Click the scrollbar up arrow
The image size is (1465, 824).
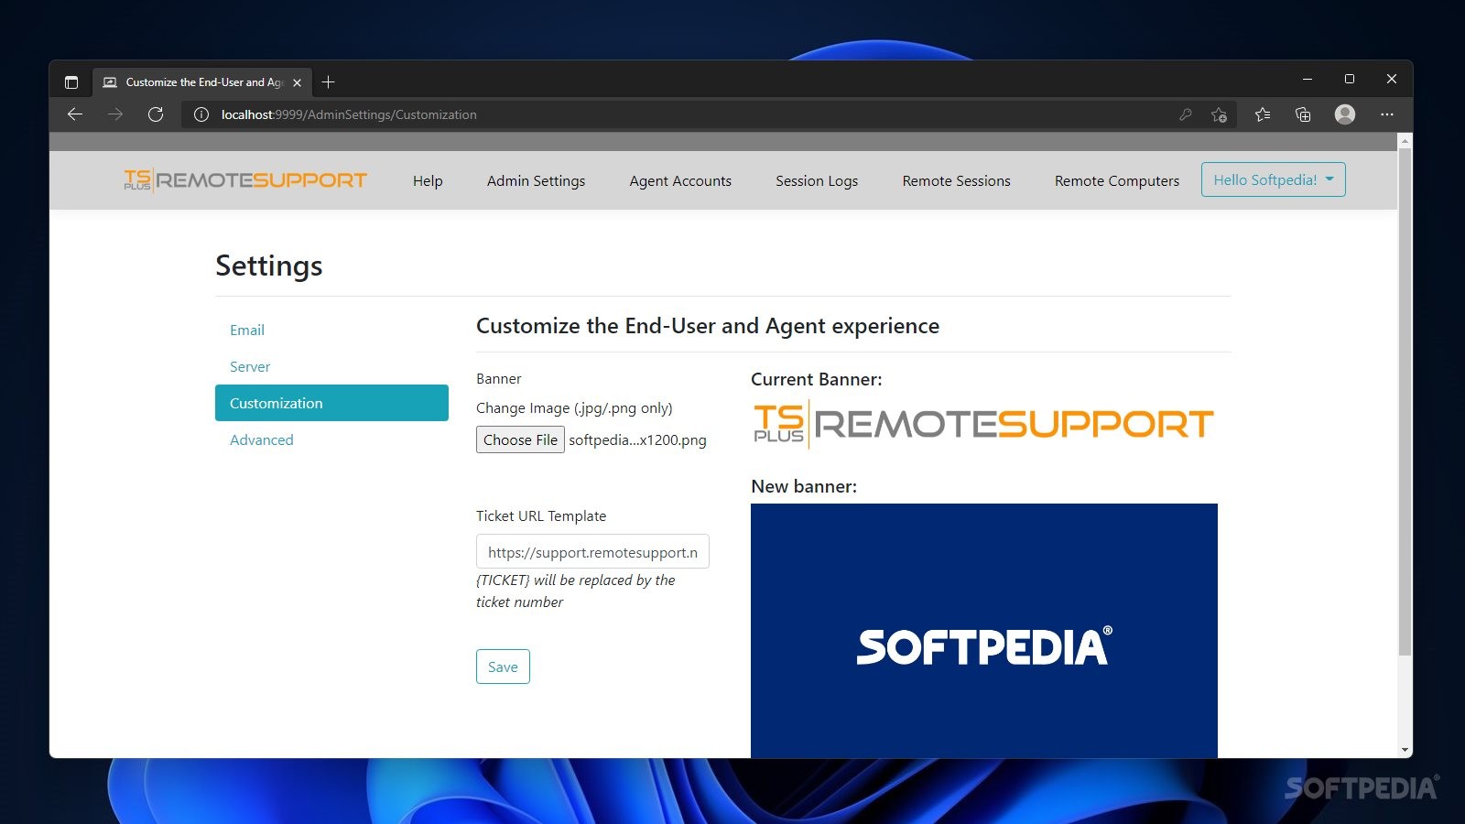pos(1405,141)
